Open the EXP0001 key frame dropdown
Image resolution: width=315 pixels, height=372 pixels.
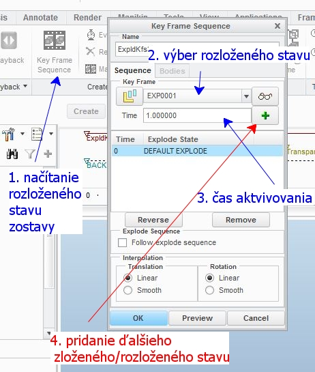246,96
